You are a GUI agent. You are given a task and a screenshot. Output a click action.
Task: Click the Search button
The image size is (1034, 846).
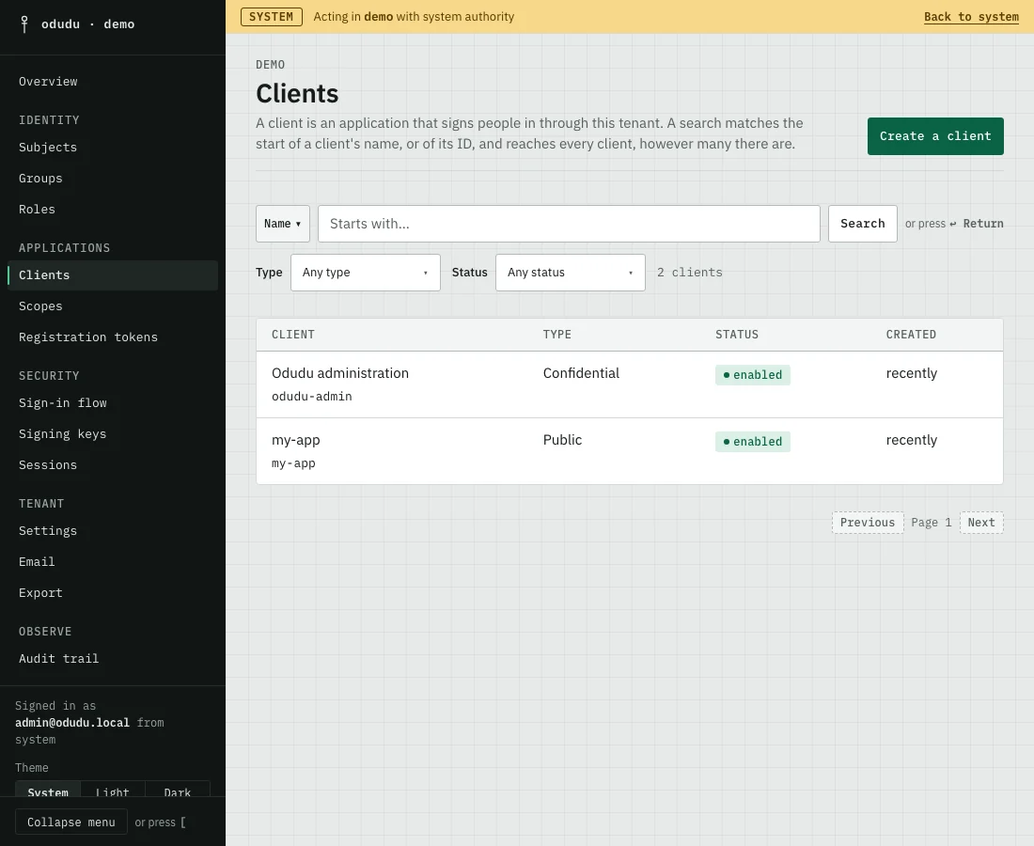[863, 225]
